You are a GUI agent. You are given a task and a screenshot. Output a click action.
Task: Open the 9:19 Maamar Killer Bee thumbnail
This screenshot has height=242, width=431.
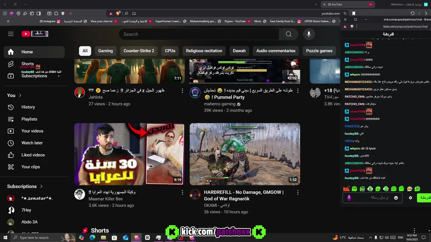129,154
